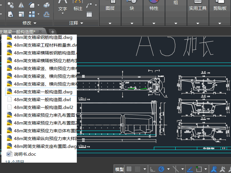Open the 说明书.doc file
The image size is (231, 173).
click(25, 154)
